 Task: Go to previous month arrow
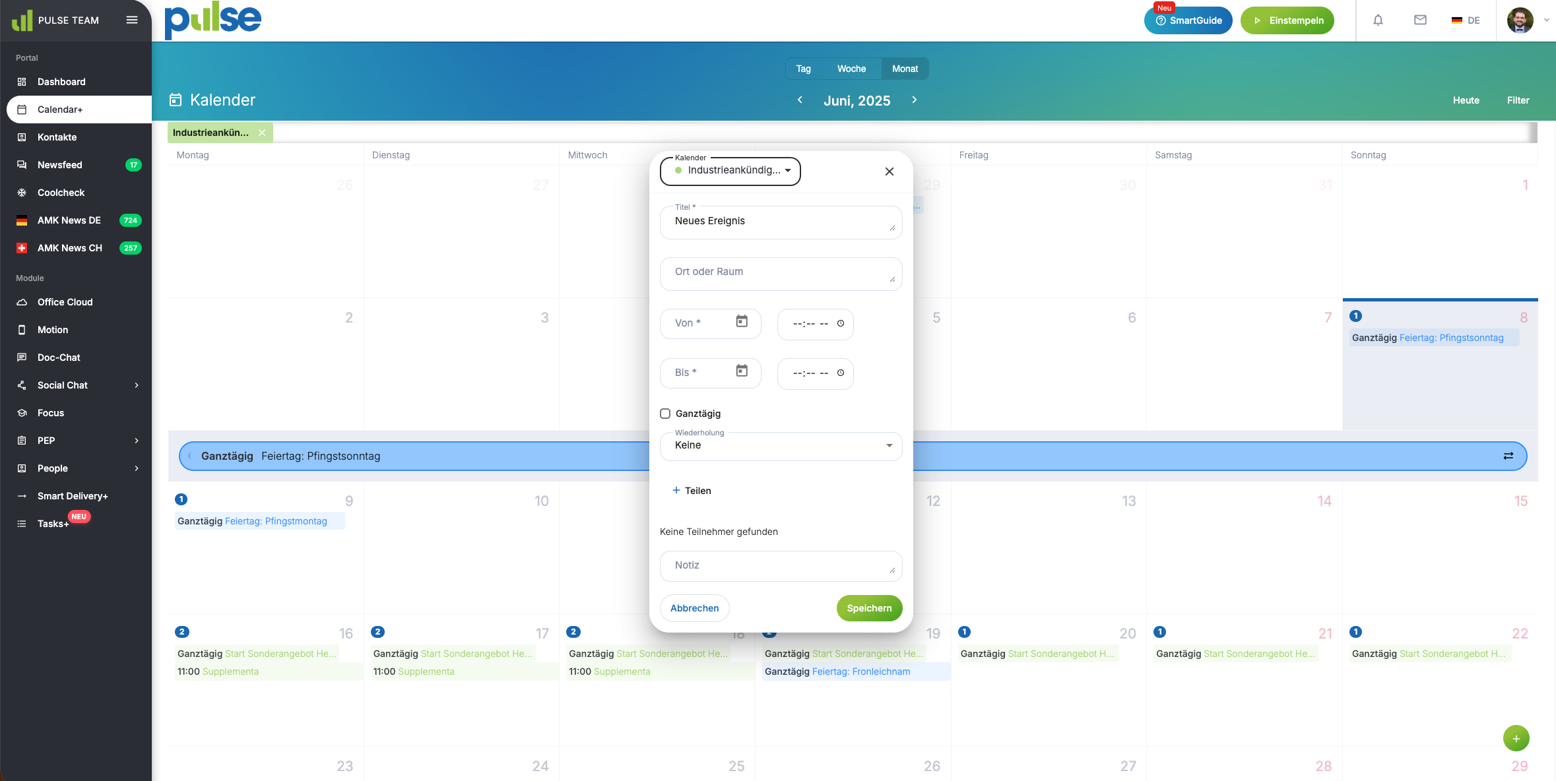(x=800, y=100)
